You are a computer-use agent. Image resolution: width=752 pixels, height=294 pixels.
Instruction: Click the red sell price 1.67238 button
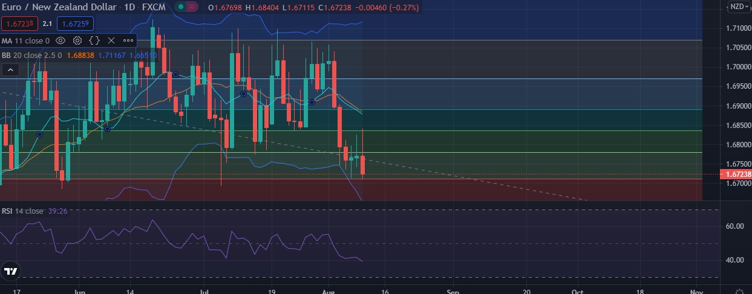(x=18, y=24)
